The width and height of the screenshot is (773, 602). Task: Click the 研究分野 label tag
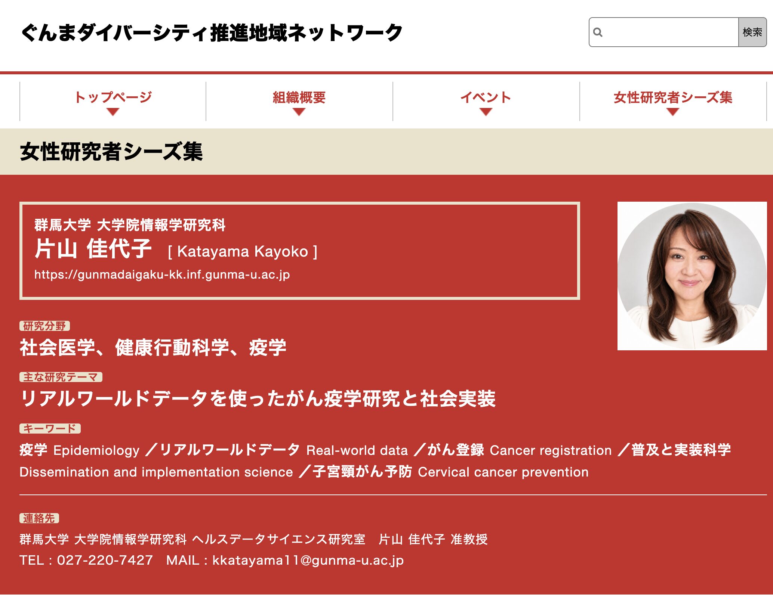[44, 326]
